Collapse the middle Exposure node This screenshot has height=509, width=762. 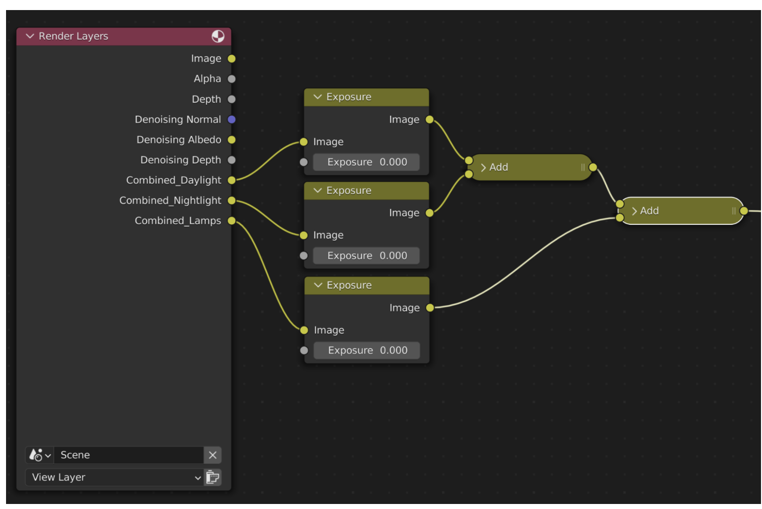[318, 190]
